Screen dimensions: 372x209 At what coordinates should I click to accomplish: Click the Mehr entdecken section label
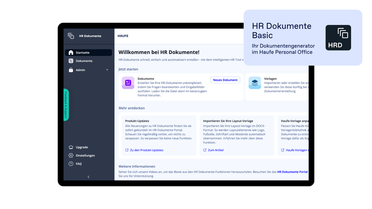pos(132,108)
